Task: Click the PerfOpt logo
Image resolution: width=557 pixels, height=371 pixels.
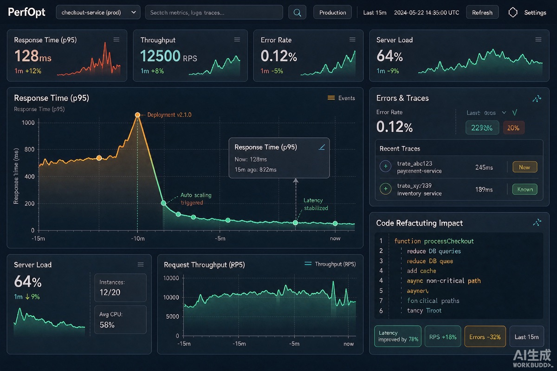Action: [x=27, y=12]
